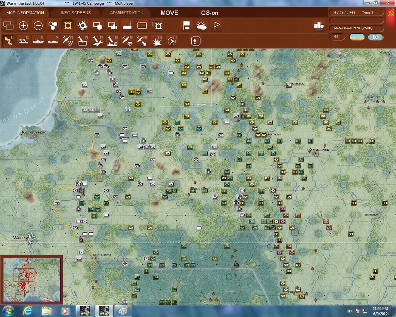Open the bar chart statistics icon
This screenshot has width=396, height=317.
coord(319,25)
